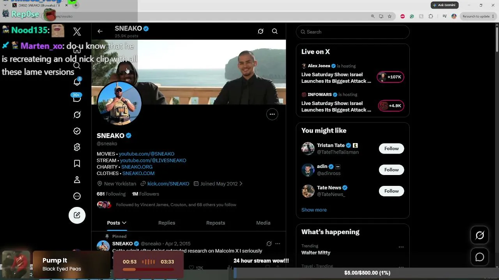The width and height of the screenshot is (499, 280).
Task: Follow Tate News
Action: (391, 191)
